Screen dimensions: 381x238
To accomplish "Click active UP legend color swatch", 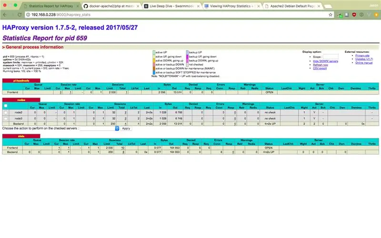I will (x=154, y=52).
